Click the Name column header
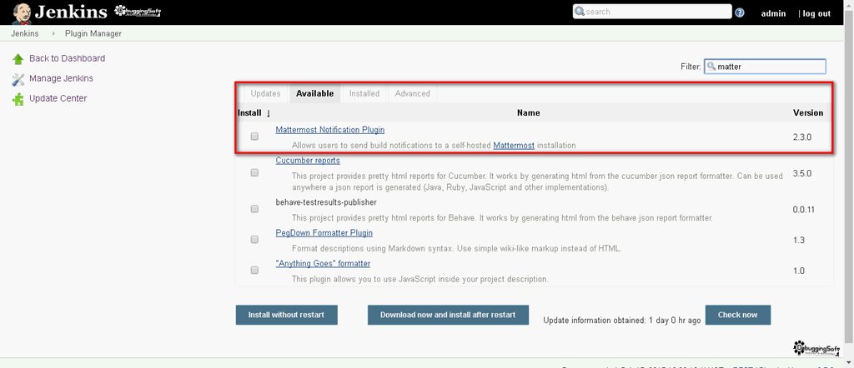The height and width of the screenshot is (368, 854). click(528, 113)
